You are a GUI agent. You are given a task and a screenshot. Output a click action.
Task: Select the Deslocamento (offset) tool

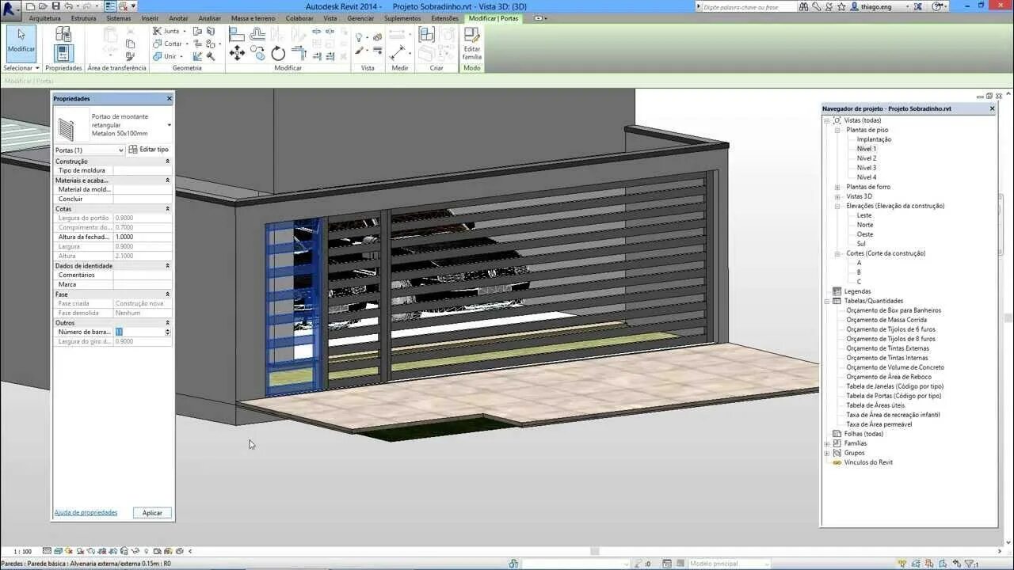(257, 34)
